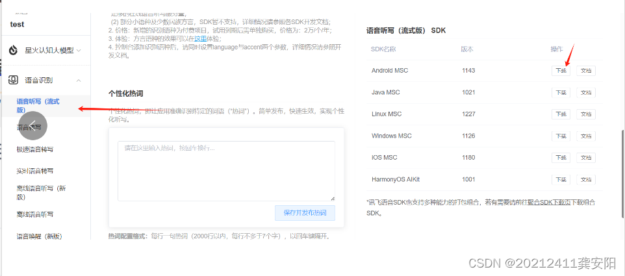Screen dimensions: 625x276
Task: Open docs for Android MSC
Action: pos(586,71)
